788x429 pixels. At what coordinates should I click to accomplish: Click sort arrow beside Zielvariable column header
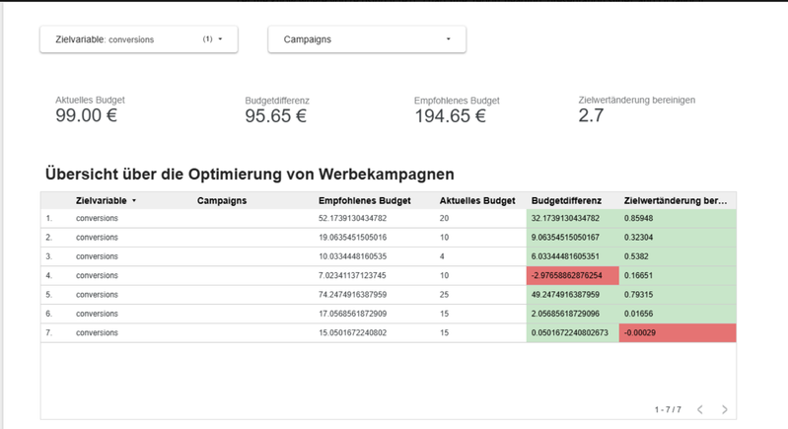(x=134, y=200)
